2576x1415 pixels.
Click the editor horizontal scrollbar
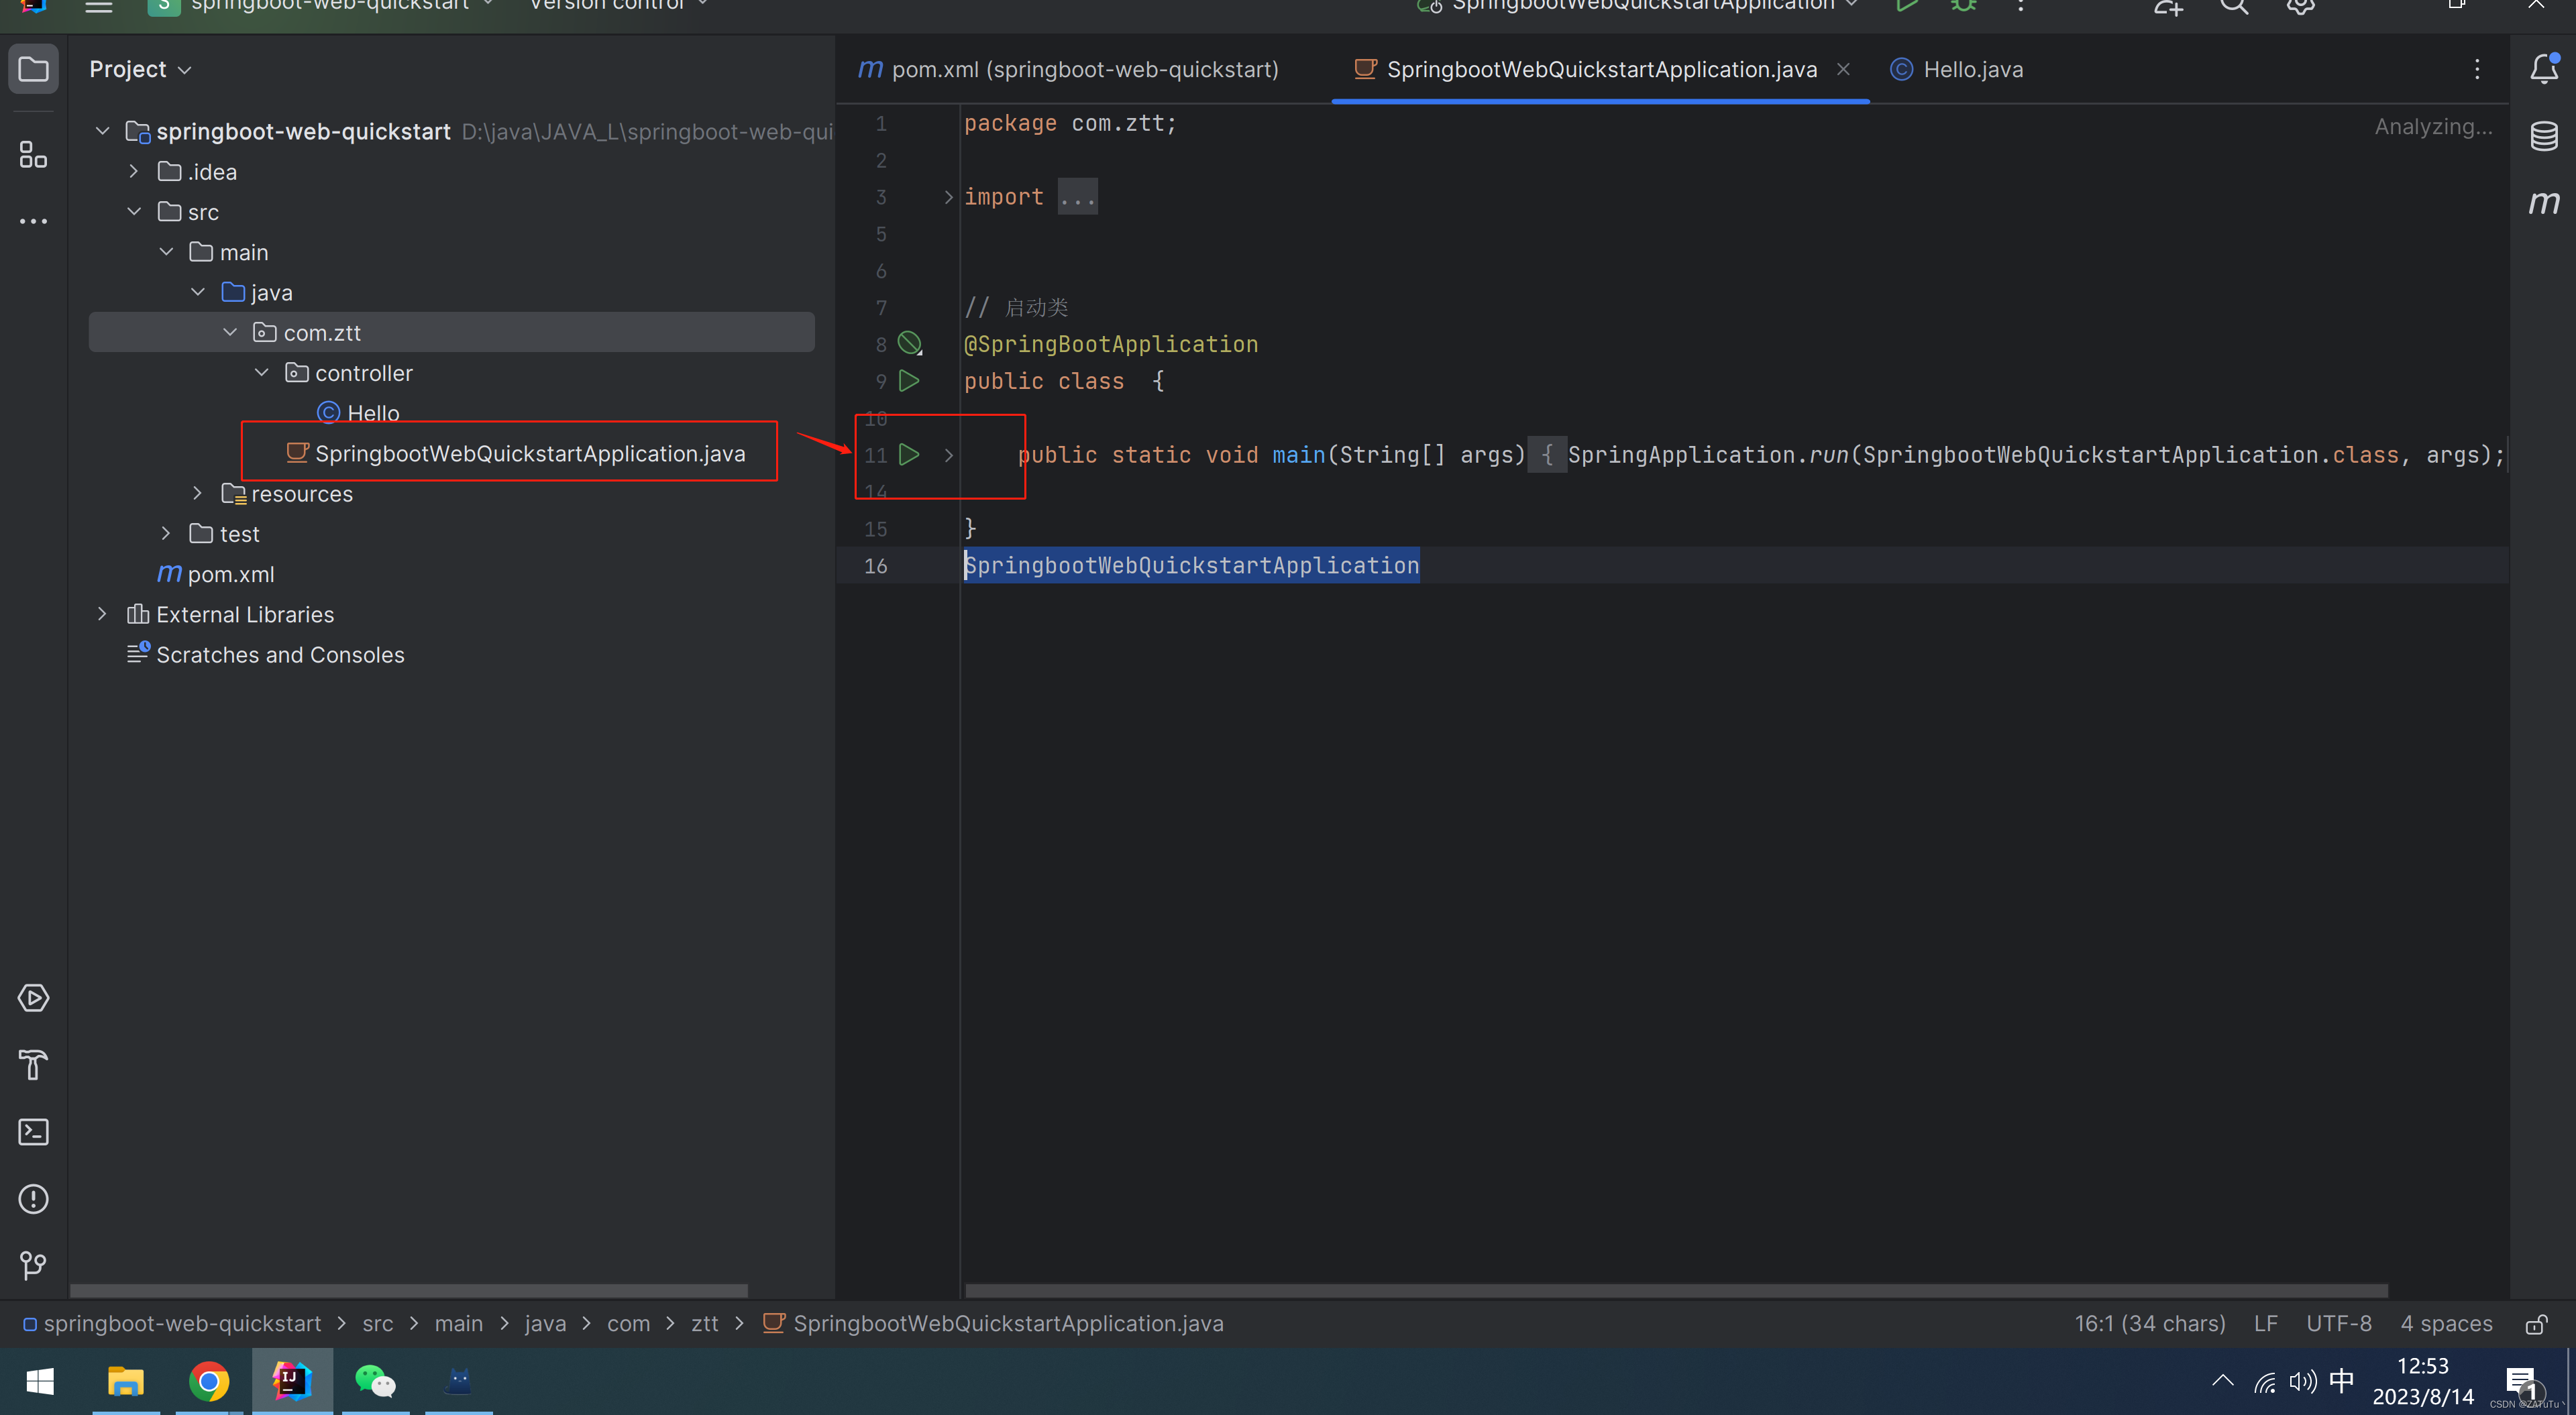1676,1290
